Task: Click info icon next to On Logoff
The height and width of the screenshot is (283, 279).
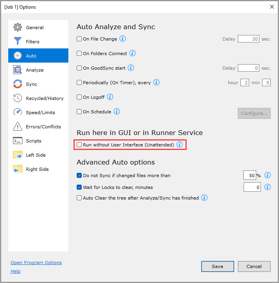Action: coord(110,97)
